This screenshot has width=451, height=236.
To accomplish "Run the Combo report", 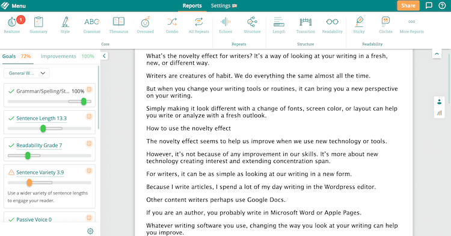I will [172, 25].
